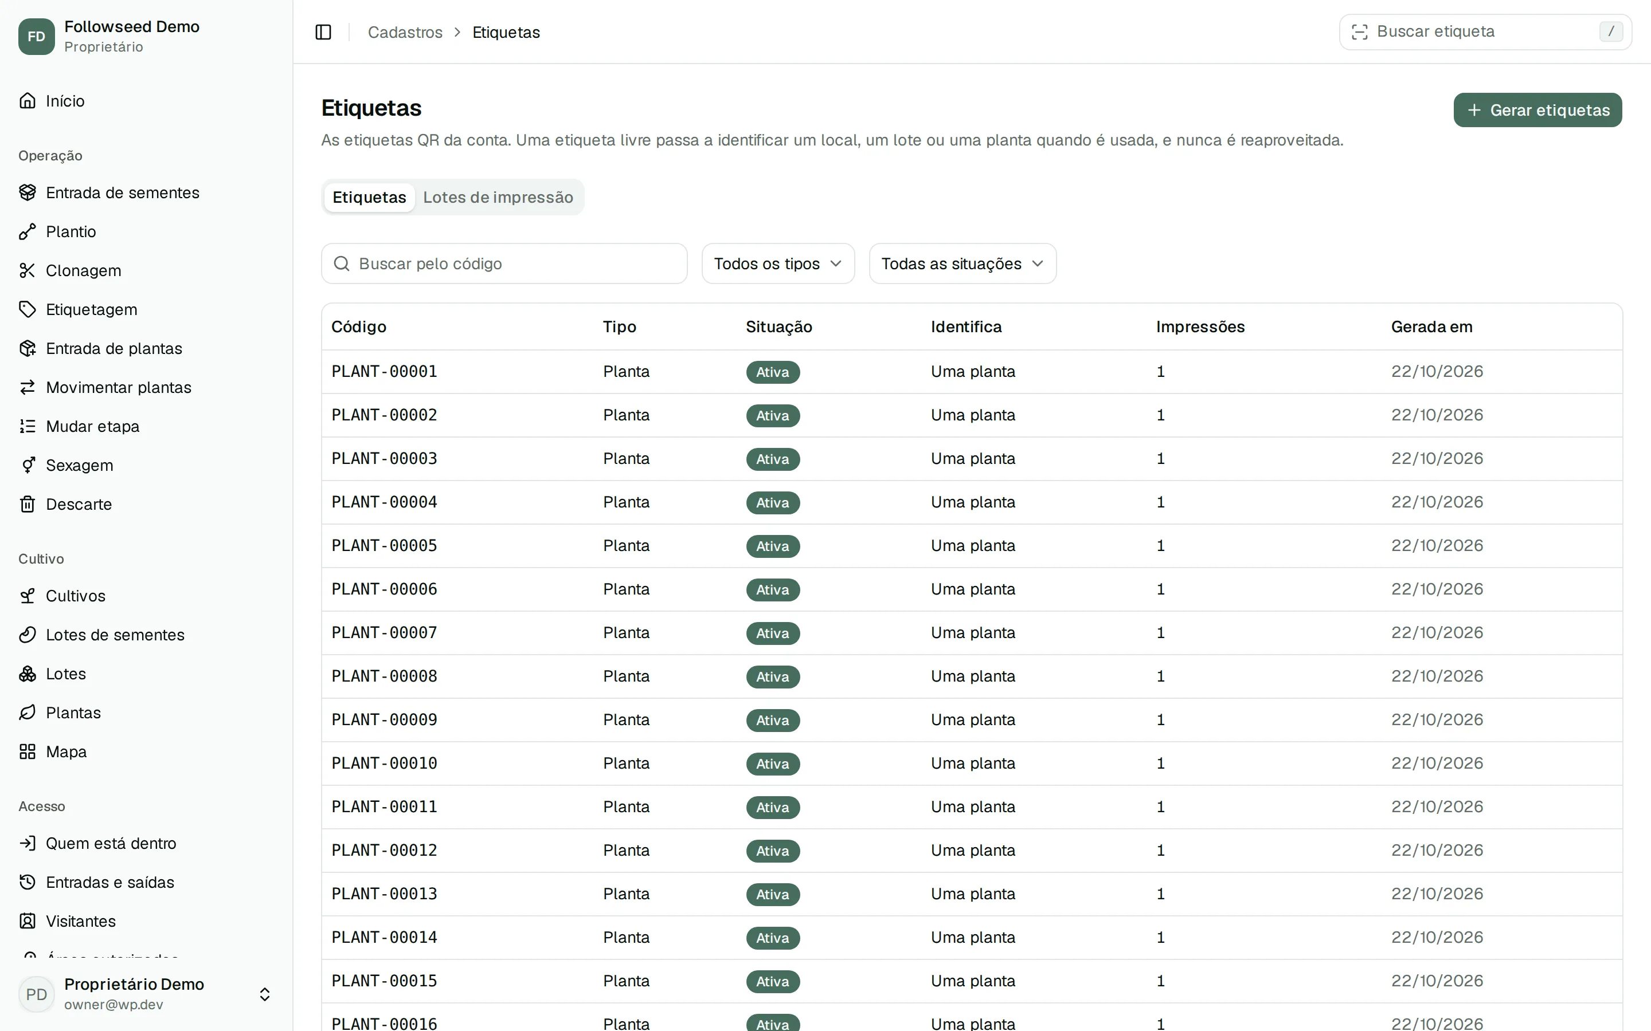Open Entrada de sementes icon
The height and width of the screenshot is (1031, 1651).
[x=28, y=193]
